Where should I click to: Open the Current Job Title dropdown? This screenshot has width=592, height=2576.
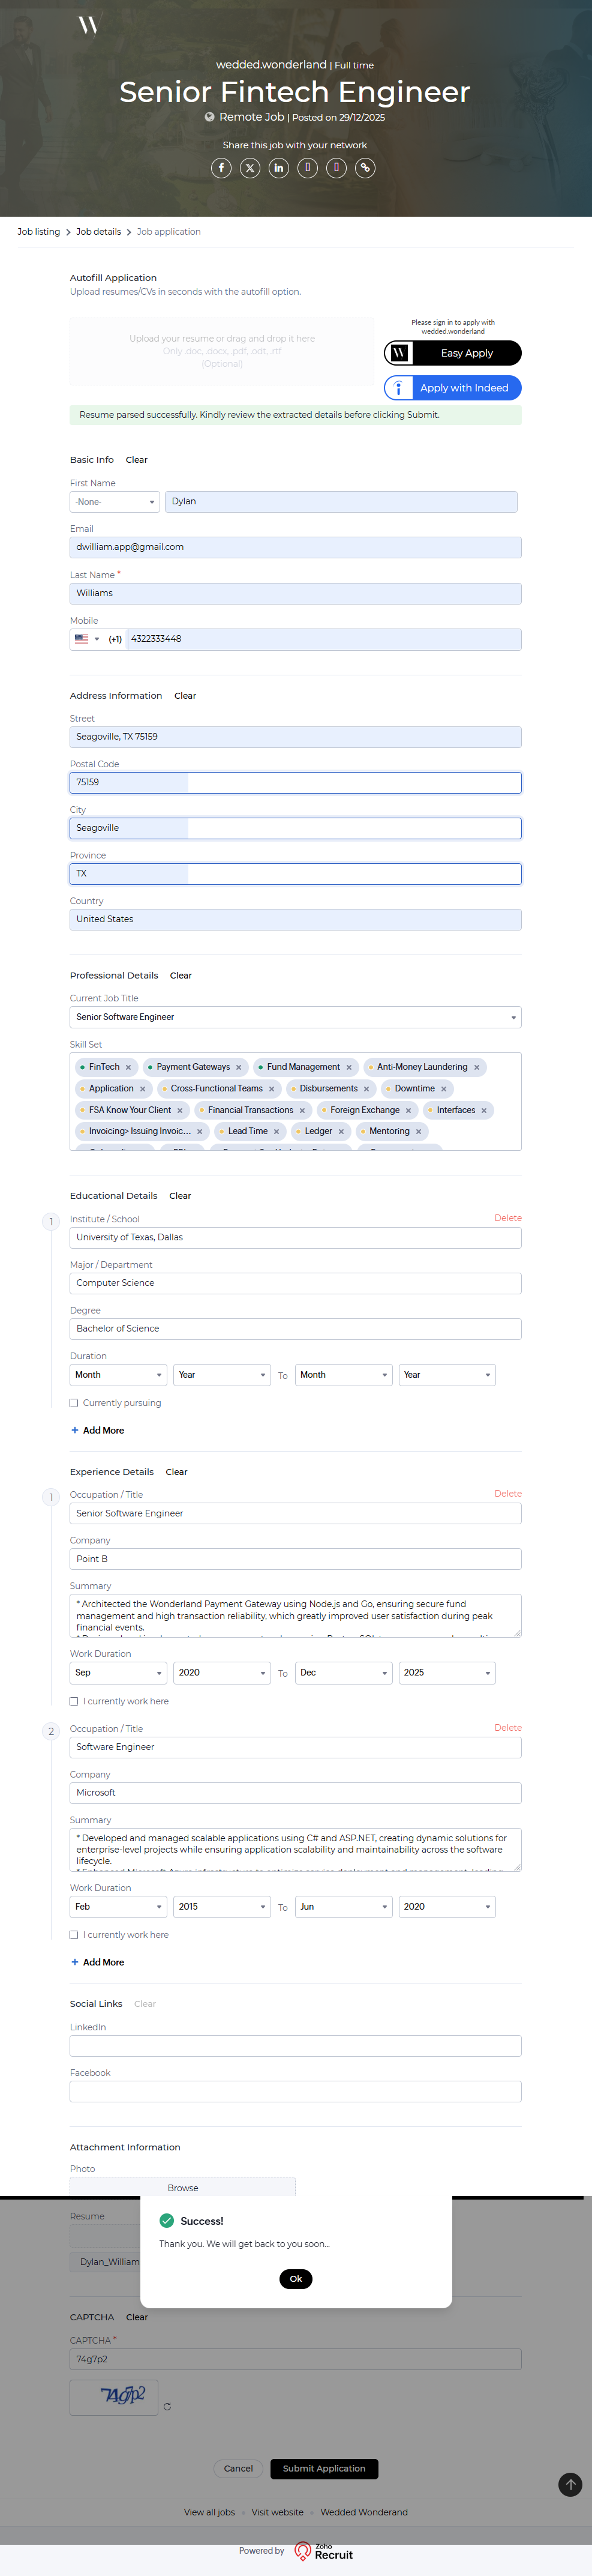[x=296, y=1017]
